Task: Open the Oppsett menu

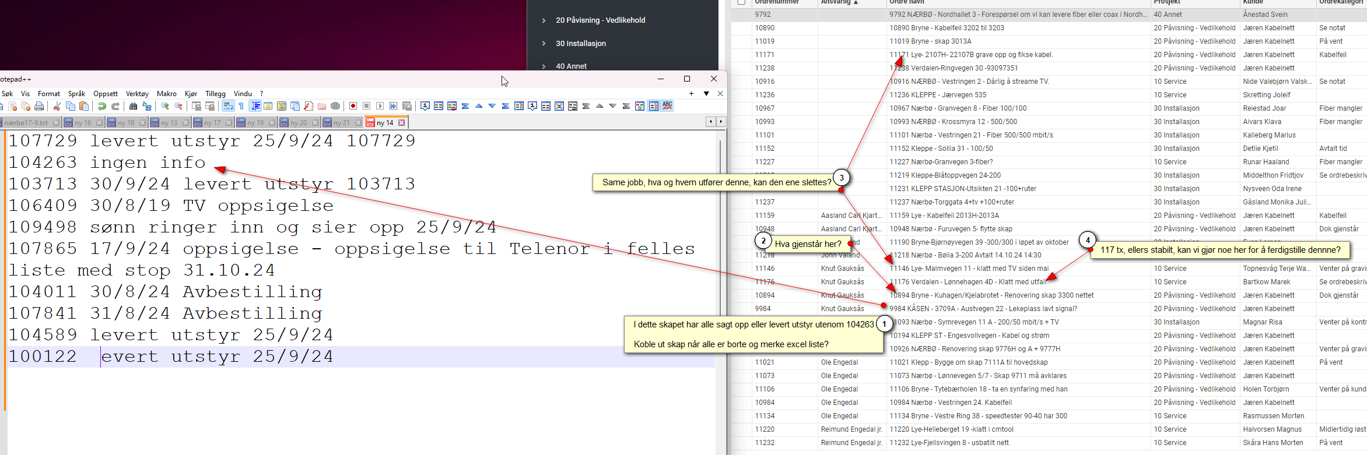Action: click(106, 94)
